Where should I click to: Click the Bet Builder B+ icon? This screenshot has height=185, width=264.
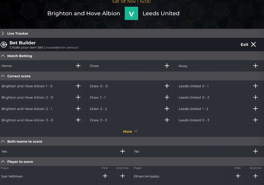4,45
